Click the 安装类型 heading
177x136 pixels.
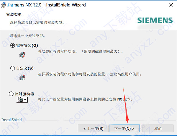click(14, 14)
